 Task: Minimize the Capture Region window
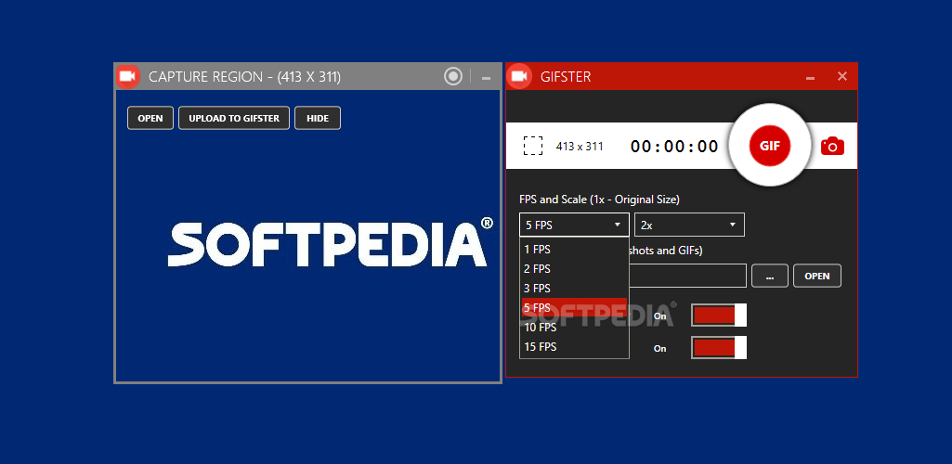point(486,78)
